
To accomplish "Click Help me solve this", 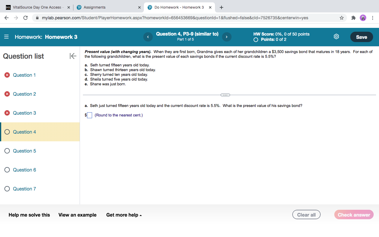I will [29, 215].
